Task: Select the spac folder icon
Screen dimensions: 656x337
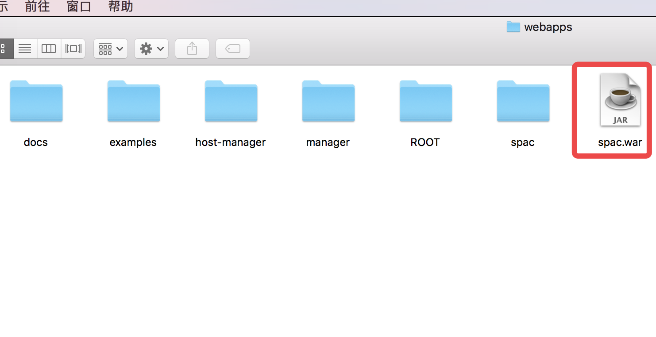Action: (523, 101)
